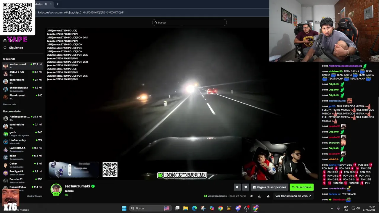Open OBS Studio from the taskbar

tap(246, 208)
